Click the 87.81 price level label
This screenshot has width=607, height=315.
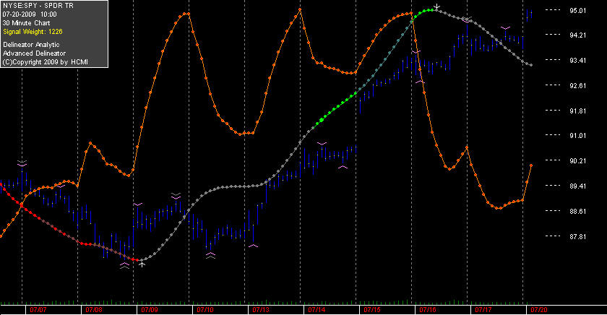tap(577, 236)
